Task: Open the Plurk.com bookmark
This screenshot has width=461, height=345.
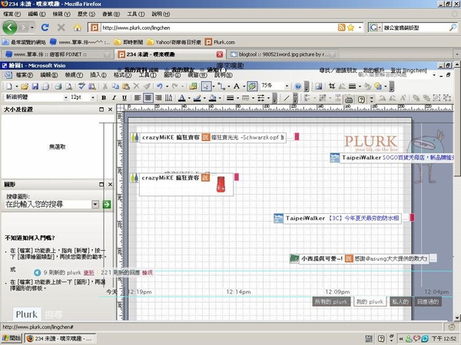Action: click(220, 42)
